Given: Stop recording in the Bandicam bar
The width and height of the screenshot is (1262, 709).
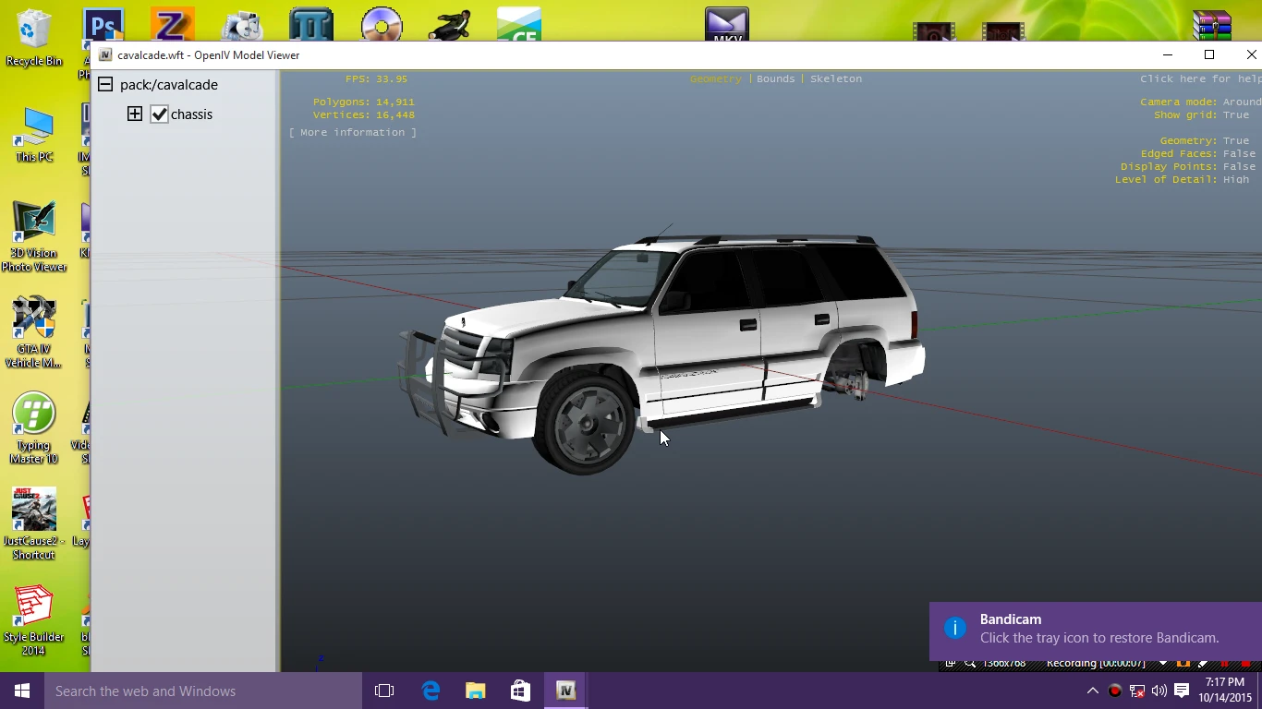Looking at the screenshot, I should point(1246,663).
